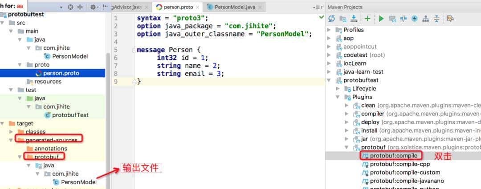Click scroll from source target icon

[70, 7]
